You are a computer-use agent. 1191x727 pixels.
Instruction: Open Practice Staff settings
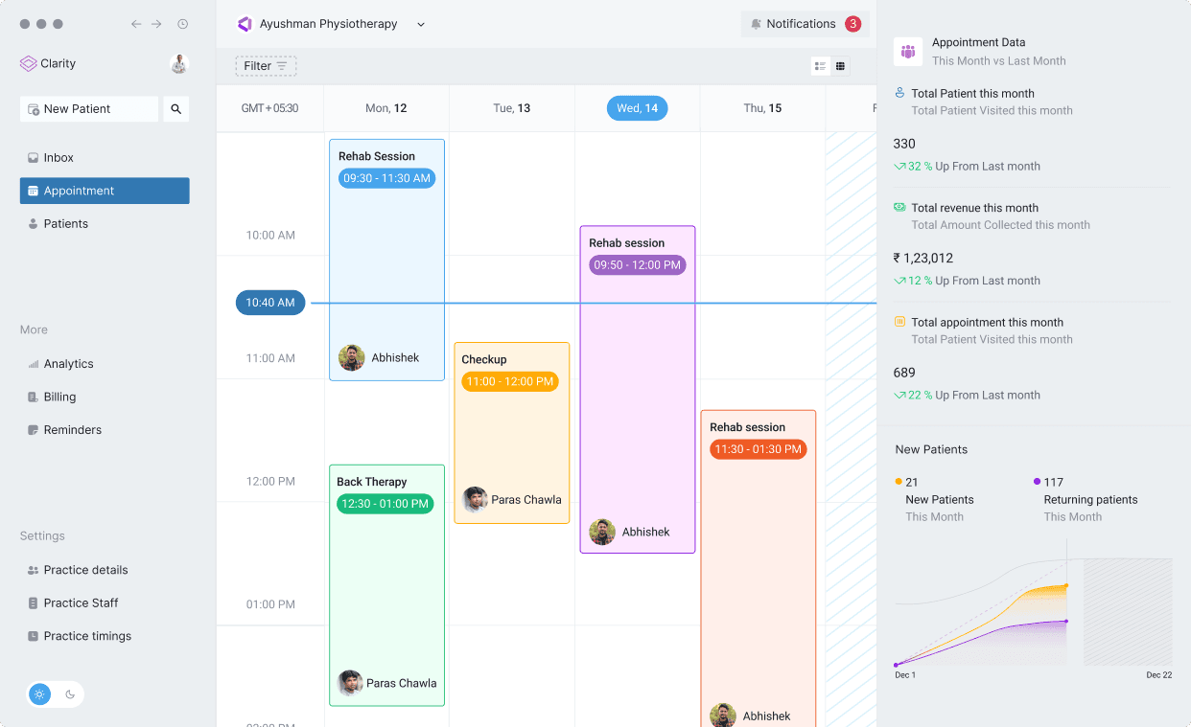82,602
